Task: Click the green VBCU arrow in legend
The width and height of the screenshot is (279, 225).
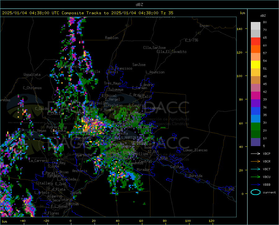Action: pos(255,177)
